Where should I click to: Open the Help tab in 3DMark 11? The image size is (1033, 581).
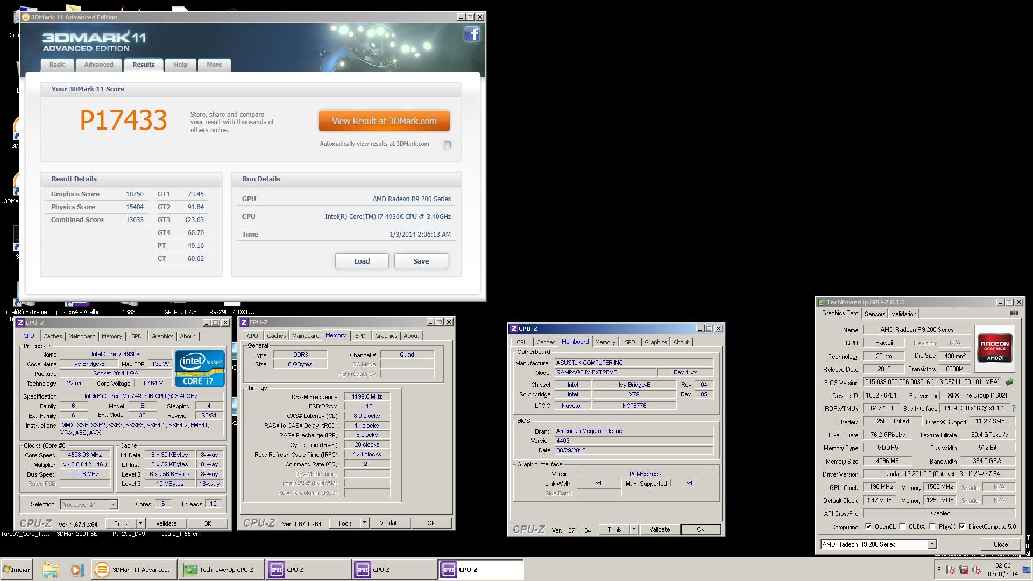(180, 65)
